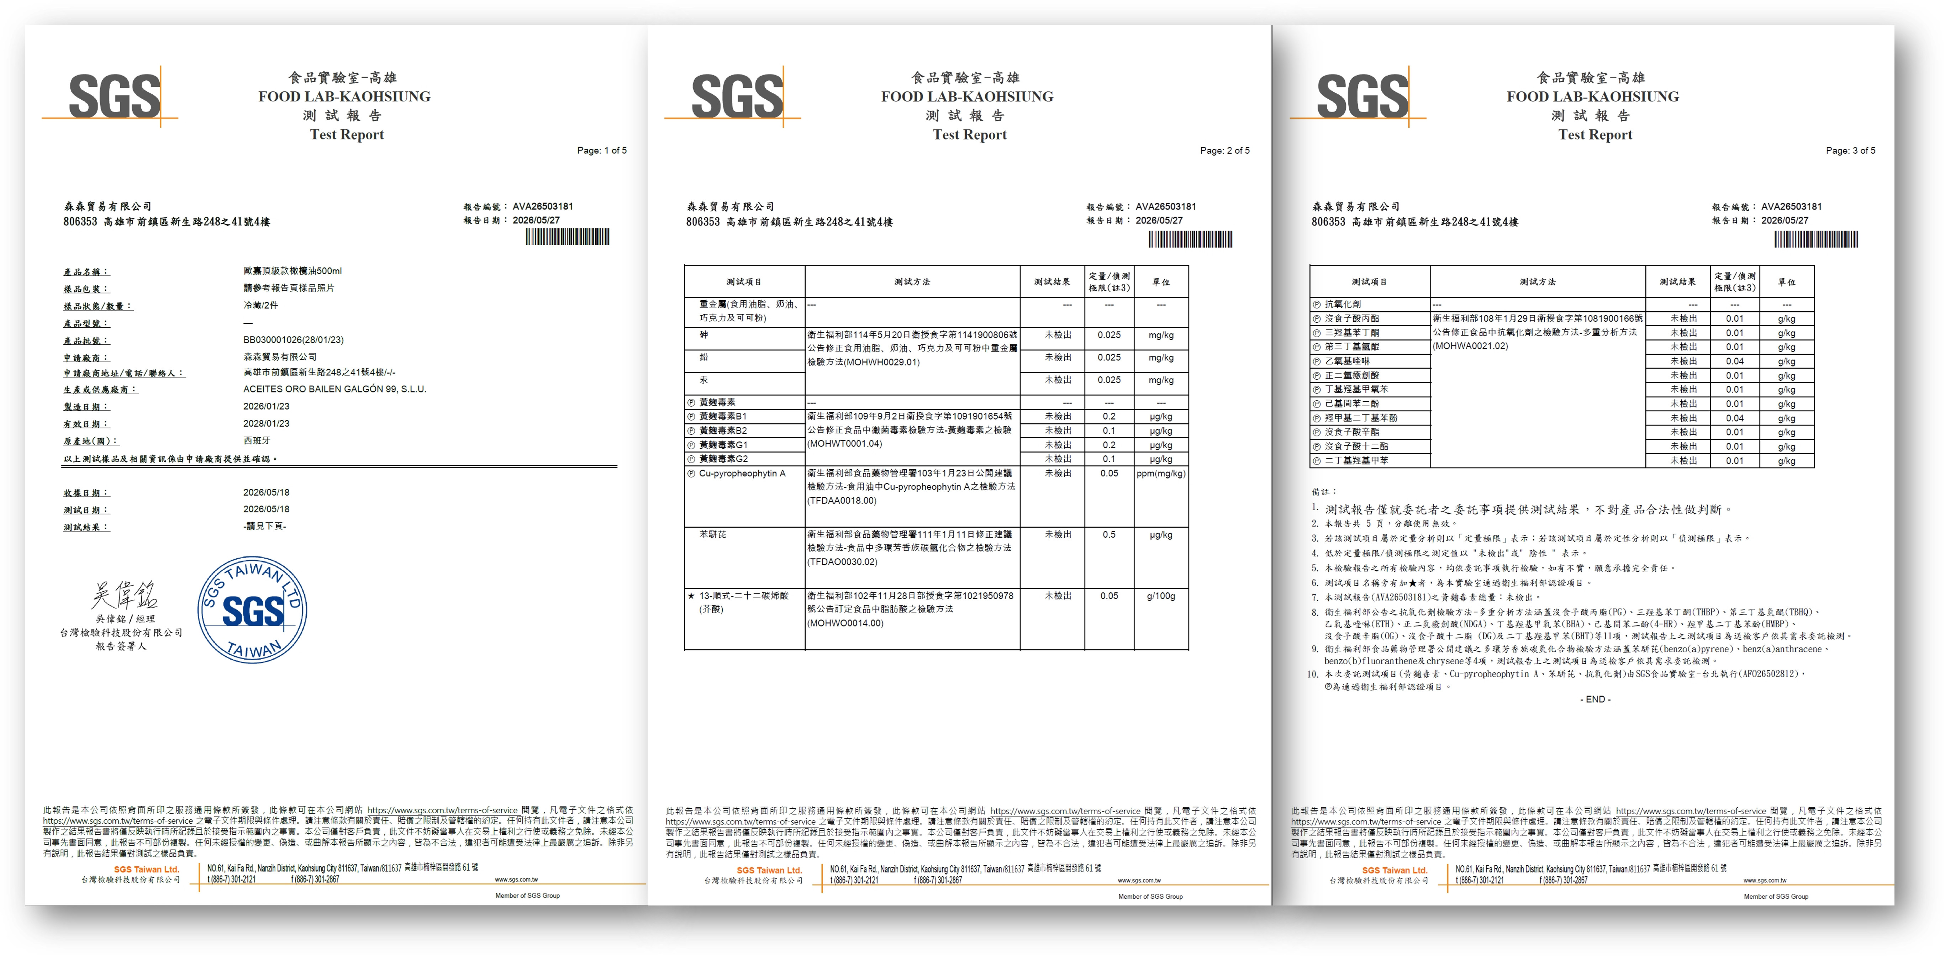
Task: Click signer name 吳偉銘 / 經理
Action: (125, 618)
